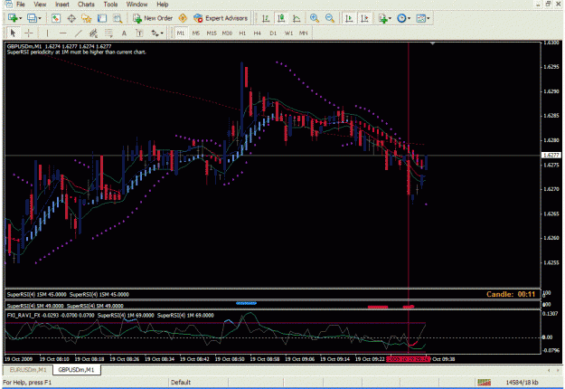Open the Tools menu
Screen dimensions: 565x389
coord(110,5)
